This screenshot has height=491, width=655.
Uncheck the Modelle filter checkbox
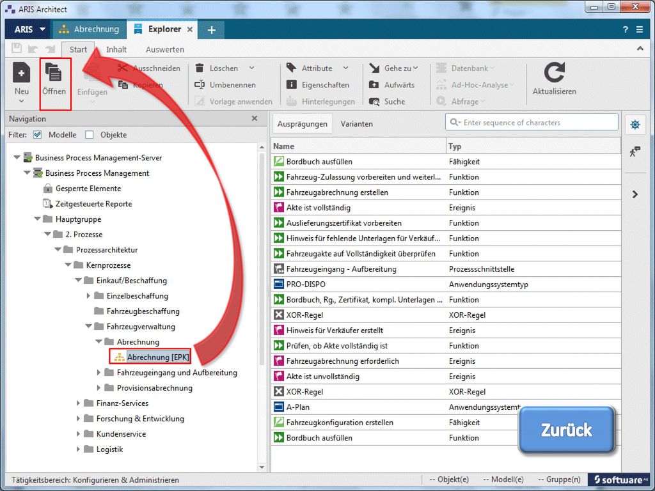[38, 135]
